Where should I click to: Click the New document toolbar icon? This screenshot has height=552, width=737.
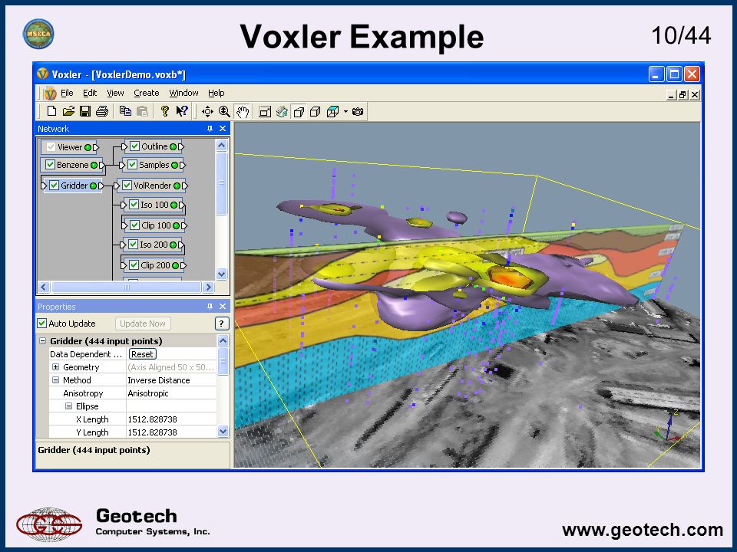pos(51,111)
